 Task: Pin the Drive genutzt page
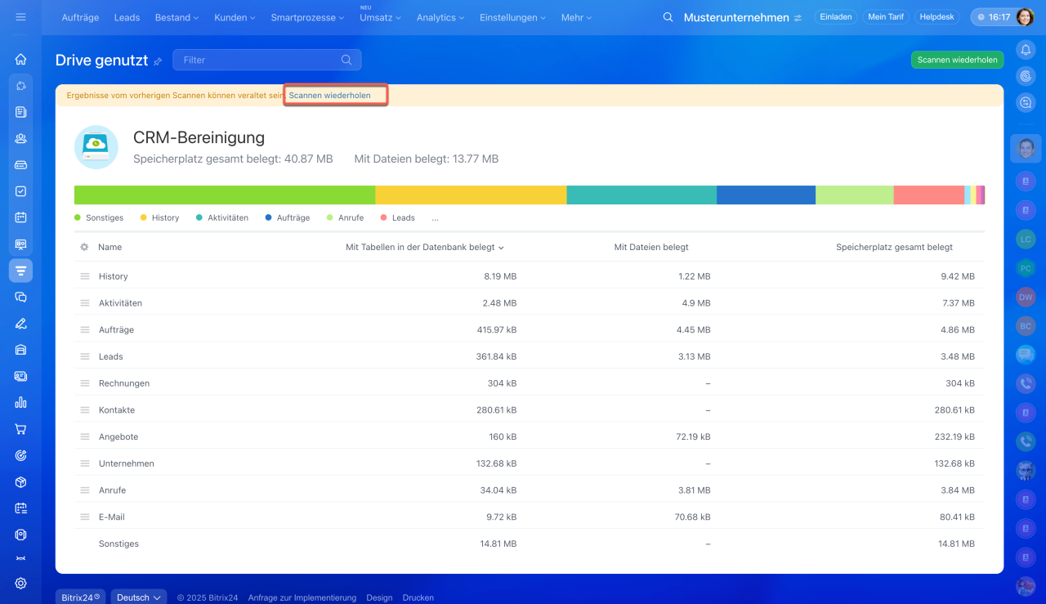tap(158, 61)
